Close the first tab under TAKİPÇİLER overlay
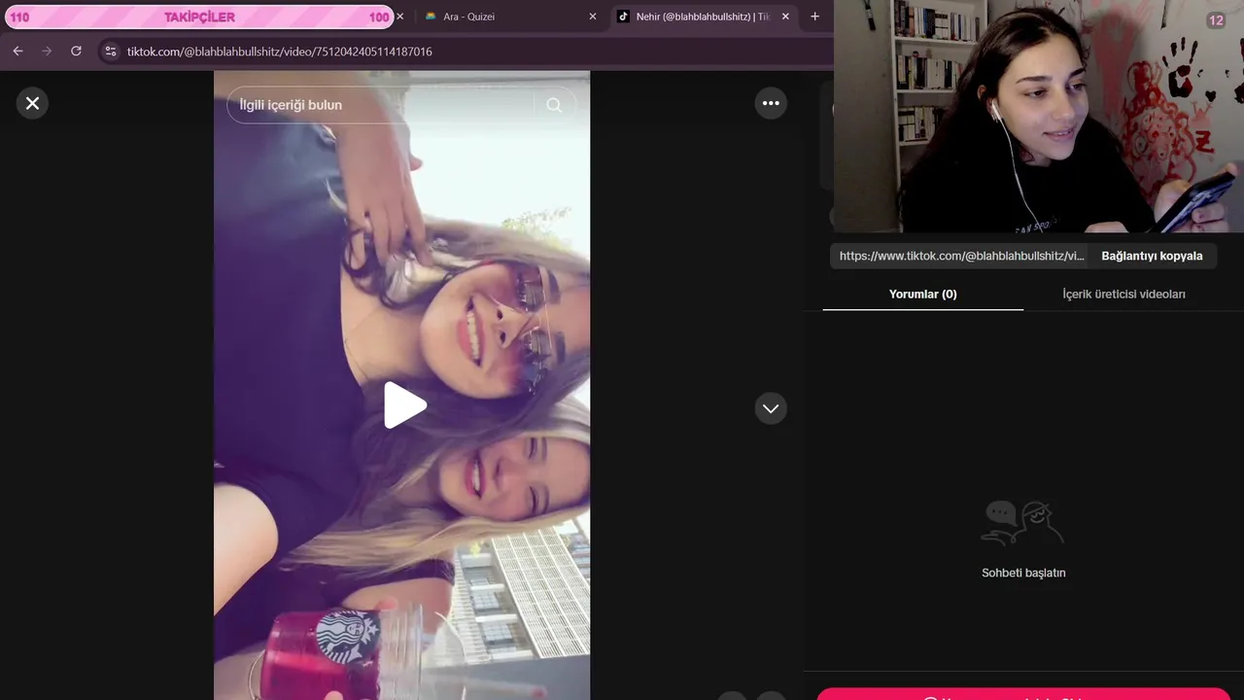1244x700 pixels. (x=400, y=17)
